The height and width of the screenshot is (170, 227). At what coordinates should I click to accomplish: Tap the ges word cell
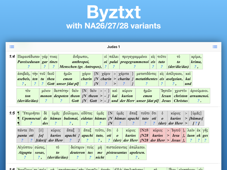205,135
